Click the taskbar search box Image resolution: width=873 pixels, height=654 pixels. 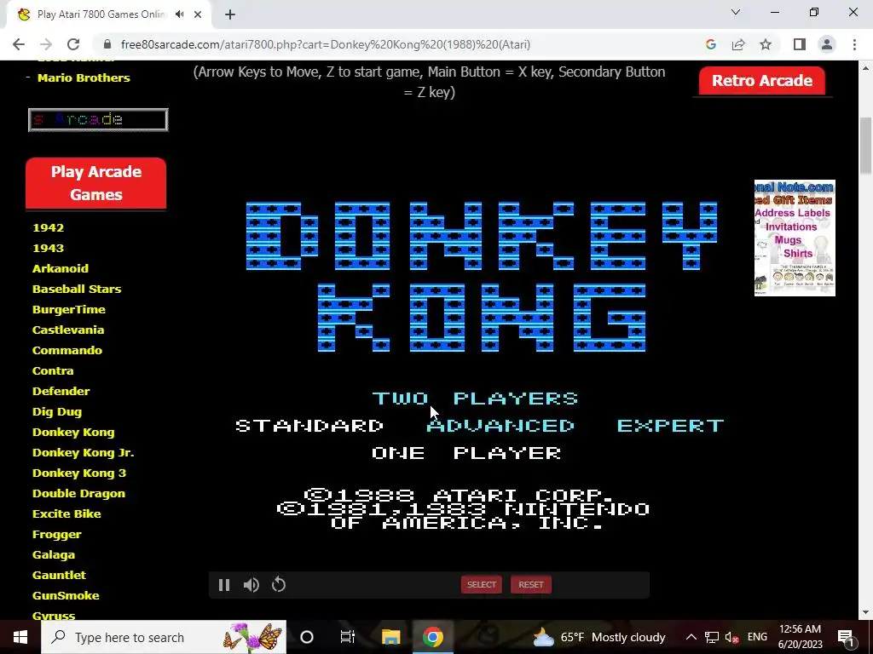[x=164, y=637]
